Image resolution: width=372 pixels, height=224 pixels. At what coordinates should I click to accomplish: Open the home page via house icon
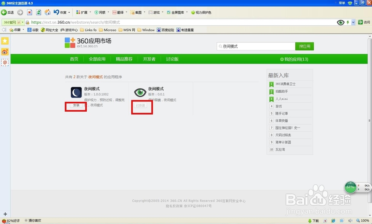pyautogui.click(x=48, y=12)
